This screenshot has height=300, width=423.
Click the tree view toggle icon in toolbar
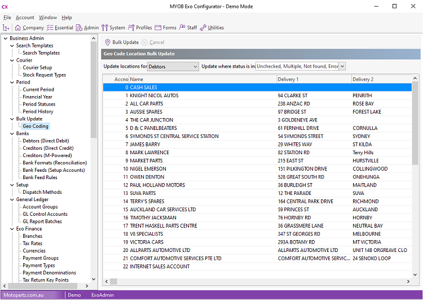pyautogui.click(x=6, y=28)
